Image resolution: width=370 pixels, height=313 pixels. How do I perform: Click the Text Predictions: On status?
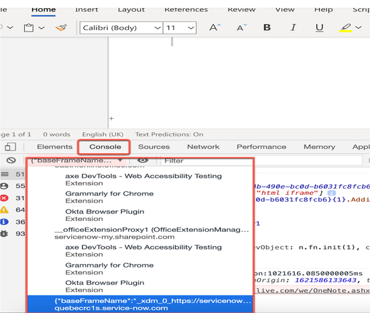tap(169, 134)
